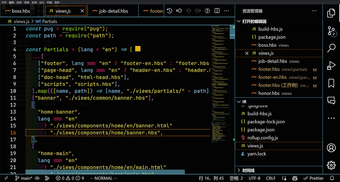Open the git graph status bar icon
The image size is (340, 182).
47,178
